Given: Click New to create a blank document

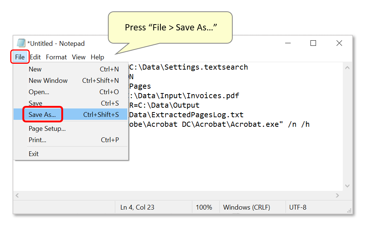Looking at the screenshot, I should pos(35,69).
